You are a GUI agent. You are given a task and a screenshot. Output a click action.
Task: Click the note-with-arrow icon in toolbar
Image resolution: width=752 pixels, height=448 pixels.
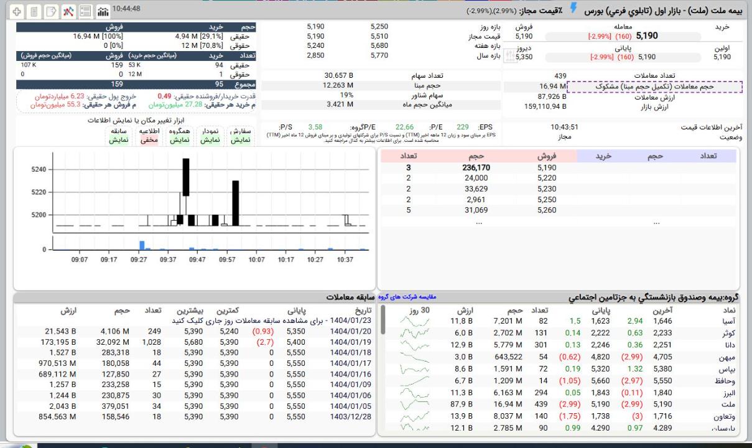(52, 11)
